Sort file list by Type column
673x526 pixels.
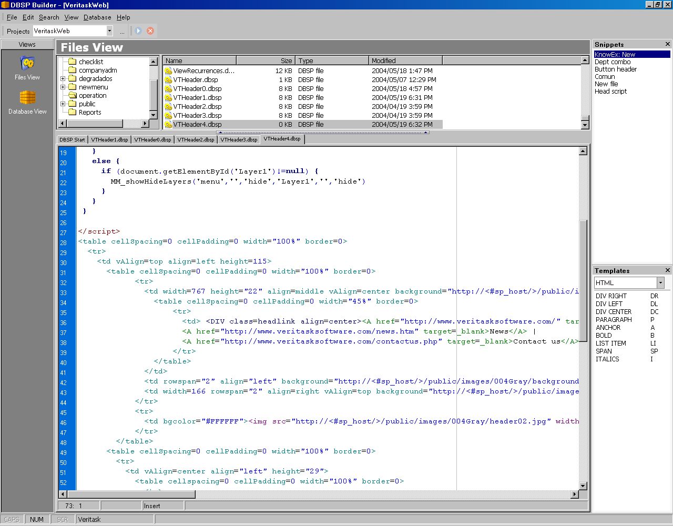[x=332, y=60]
